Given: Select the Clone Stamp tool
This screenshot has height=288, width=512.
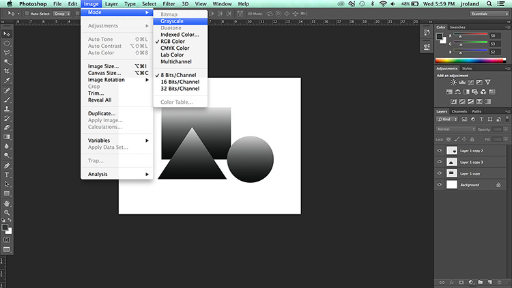Looking at the screenshot, I should (x=7, y=109).
